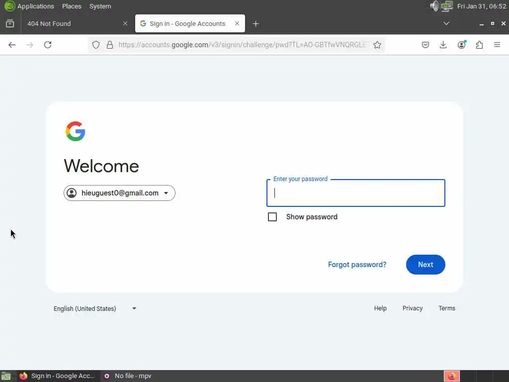This screenshot has width=509, height=382.
Task: Open Firefox View tab list icon
Action: pyautogui.click(x=10, y=23)
